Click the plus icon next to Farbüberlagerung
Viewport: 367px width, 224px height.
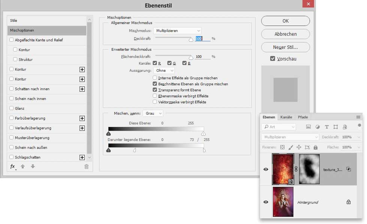pyautogui.click(x=82, y=118)
